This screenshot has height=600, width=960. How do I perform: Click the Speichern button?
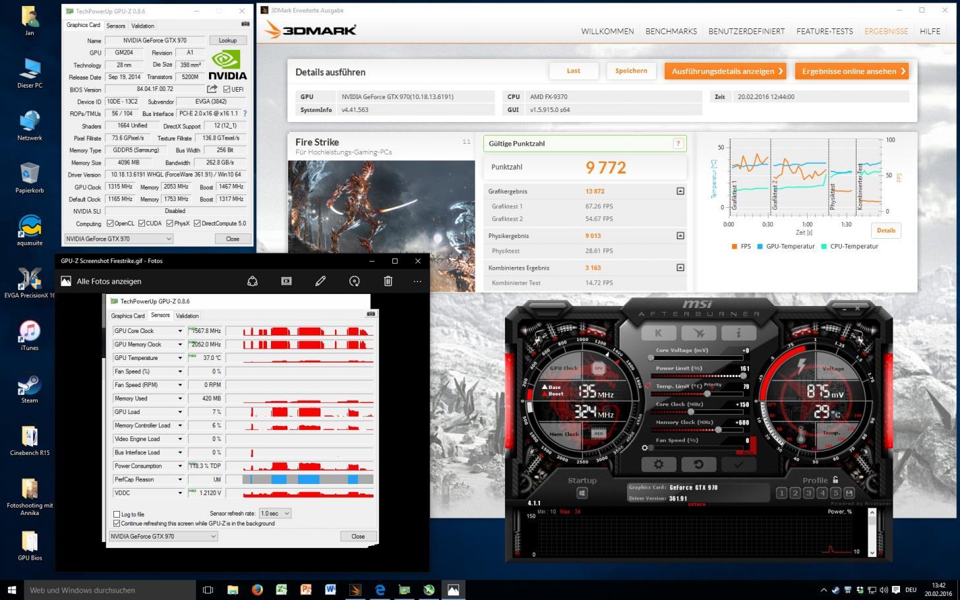coord(631,71)
